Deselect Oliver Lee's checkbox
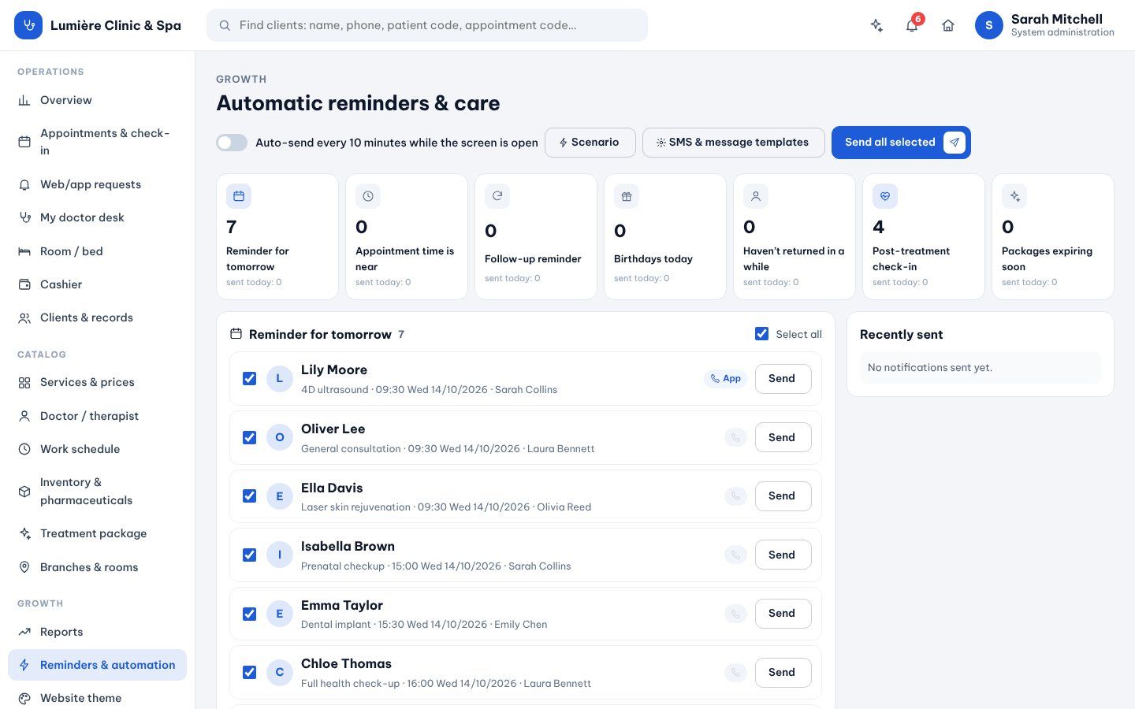Viewport: 1135px width, 709px height. click(249, 437)
